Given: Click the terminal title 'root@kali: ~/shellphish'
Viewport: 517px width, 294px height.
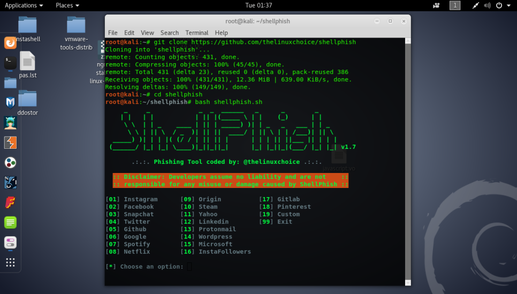Looking at the screenshot, I should [257, 21].
